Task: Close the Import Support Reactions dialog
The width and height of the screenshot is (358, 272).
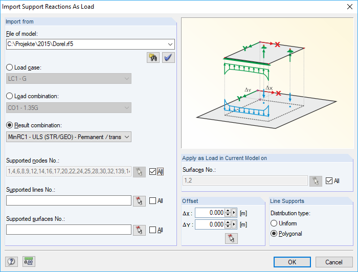Action: click(x=349, y=7)
